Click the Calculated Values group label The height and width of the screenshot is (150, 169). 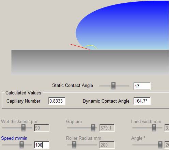click(23, 93)
